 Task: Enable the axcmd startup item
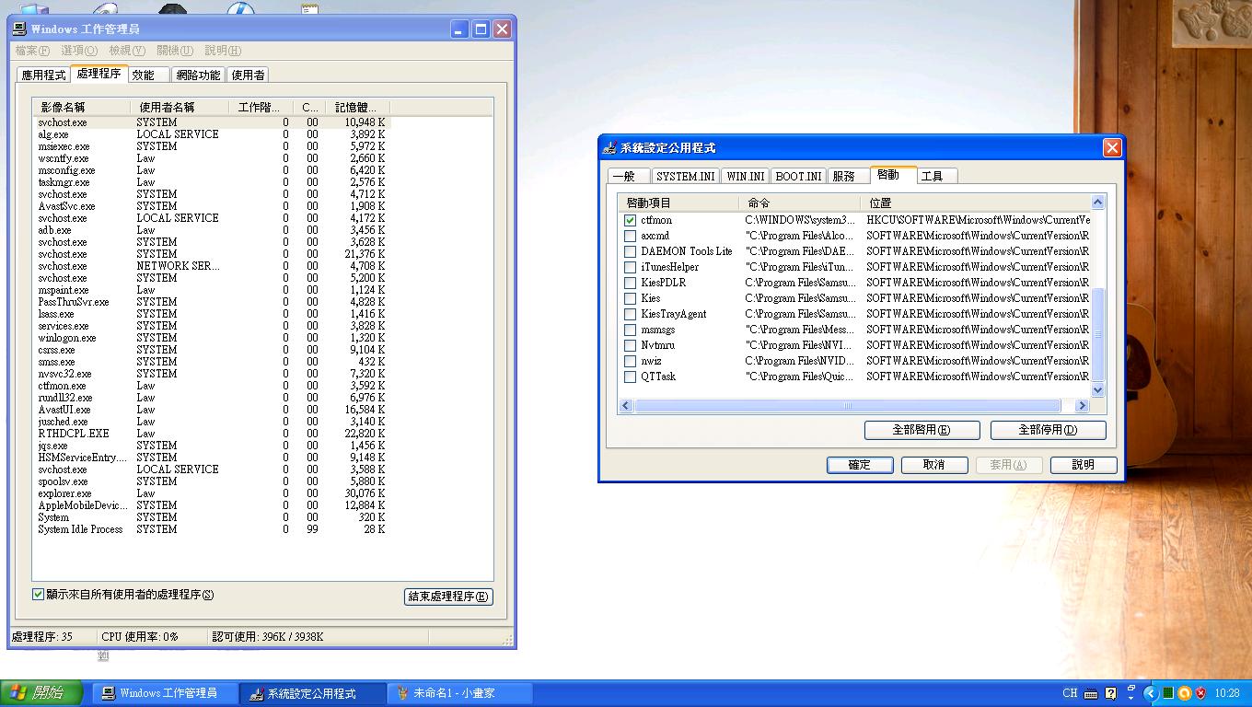pos(630,236)
